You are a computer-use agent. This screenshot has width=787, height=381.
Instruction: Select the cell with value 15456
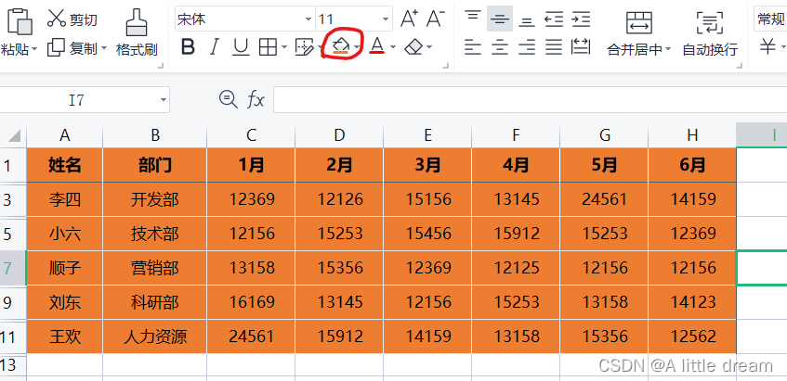click(427, 234)
